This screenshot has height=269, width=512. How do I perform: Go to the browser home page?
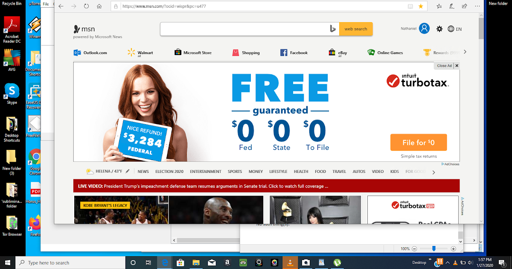coord(99,6)
